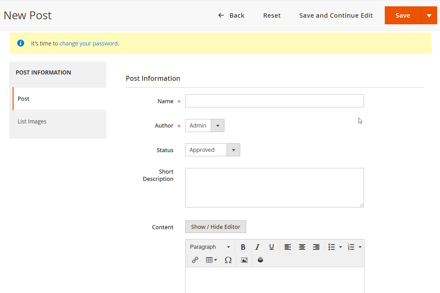Select the Post tab

coord(59,99)
